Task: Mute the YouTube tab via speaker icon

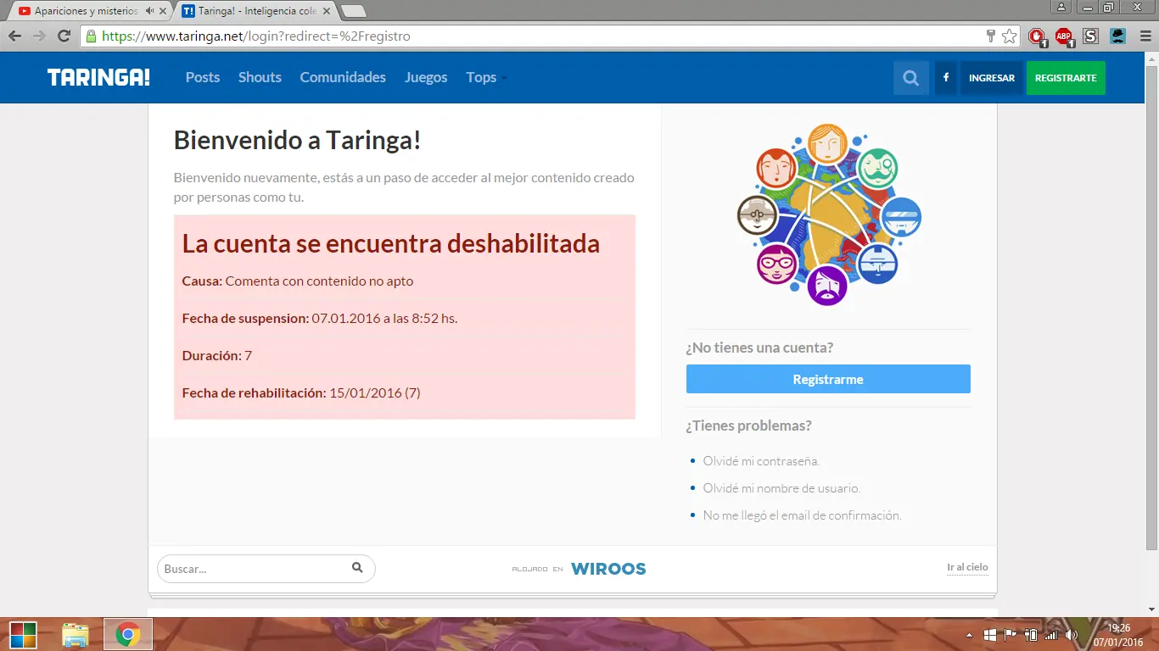Action: coord(150,11)
